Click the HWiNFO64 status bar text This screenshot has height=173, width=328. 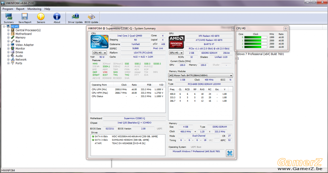(x=8, y=171)
